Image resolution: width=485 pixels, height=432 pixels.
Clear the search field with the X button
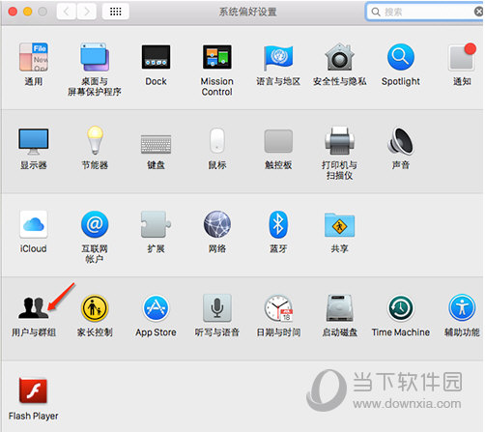point(478,12)
